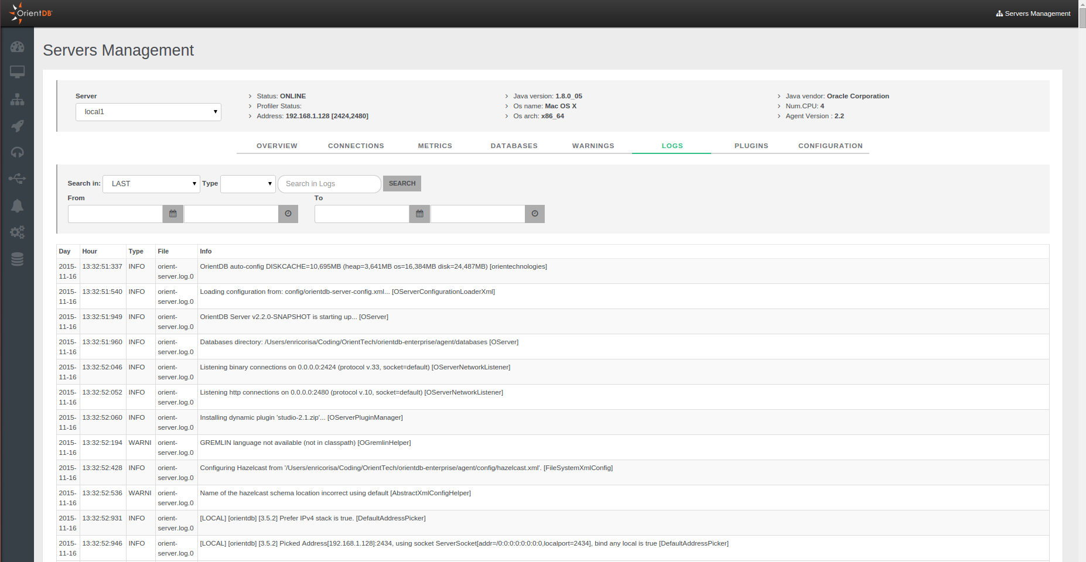Open the gears settings sidebar icon
1086x562 pixels.
click(x=17, y=232)
